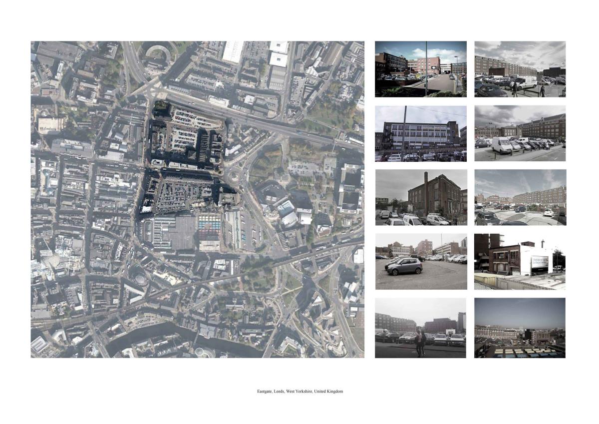Viewport: 599px width, 424px height.
Task: Open the top-right photo with pedestrians and white van
Action: coord(520,69)
